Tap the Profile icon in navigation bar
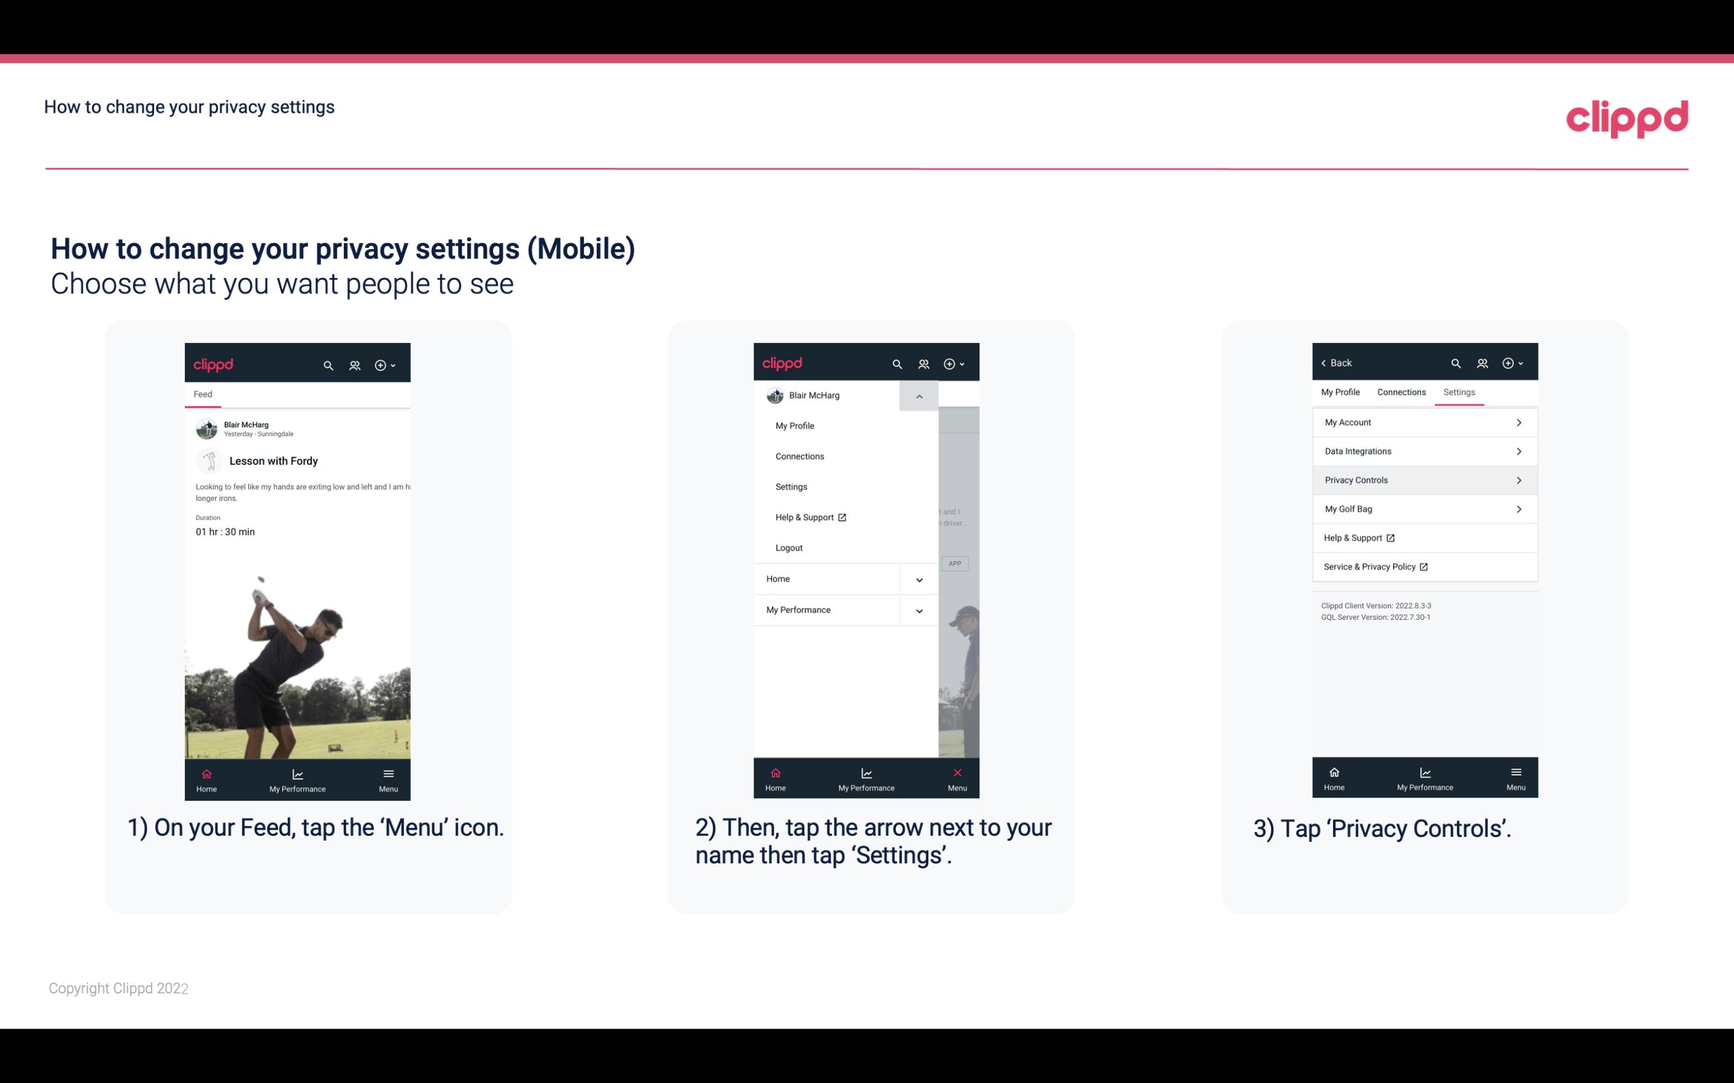The height and width of the screenshot is (1083, 1734). tap(356, 364)
